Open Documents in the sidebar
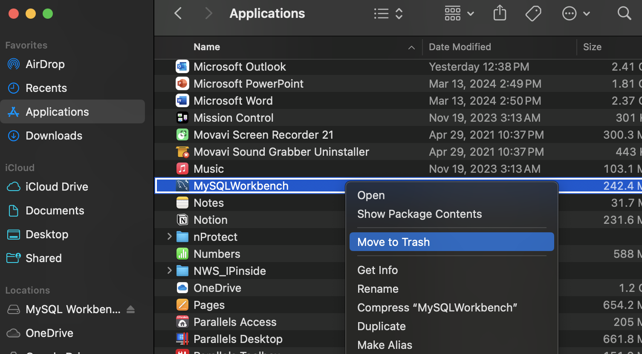 [x=72, y=211]
